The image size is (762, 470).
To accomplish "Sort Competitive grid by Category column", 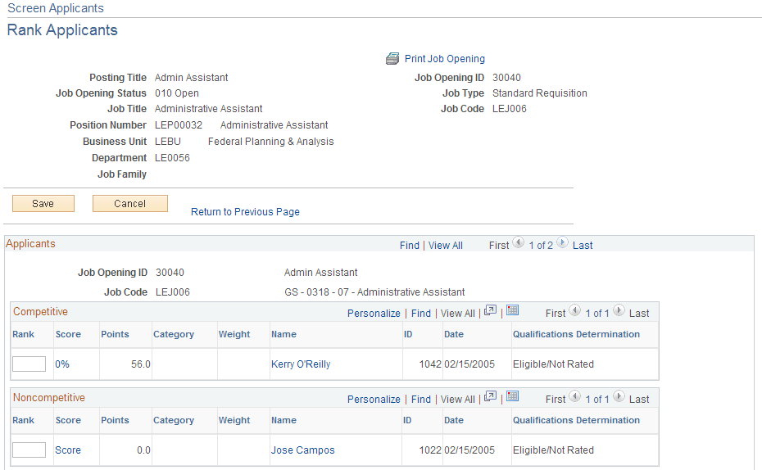I will tap(174, 334).
